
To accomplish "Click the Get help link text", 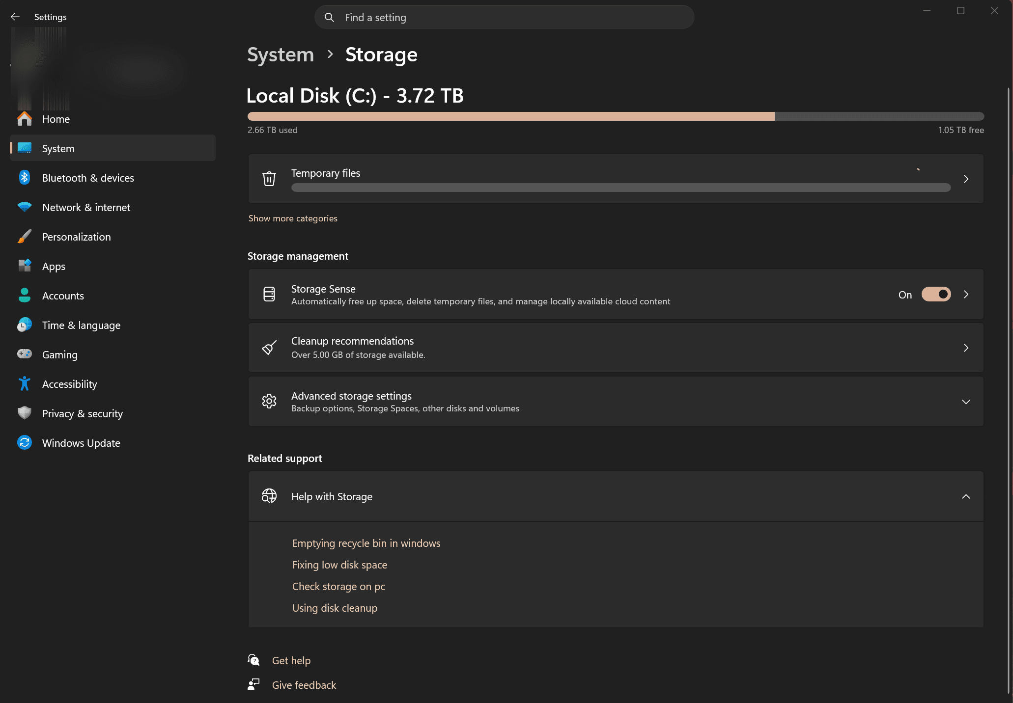I will pos(291,661).
